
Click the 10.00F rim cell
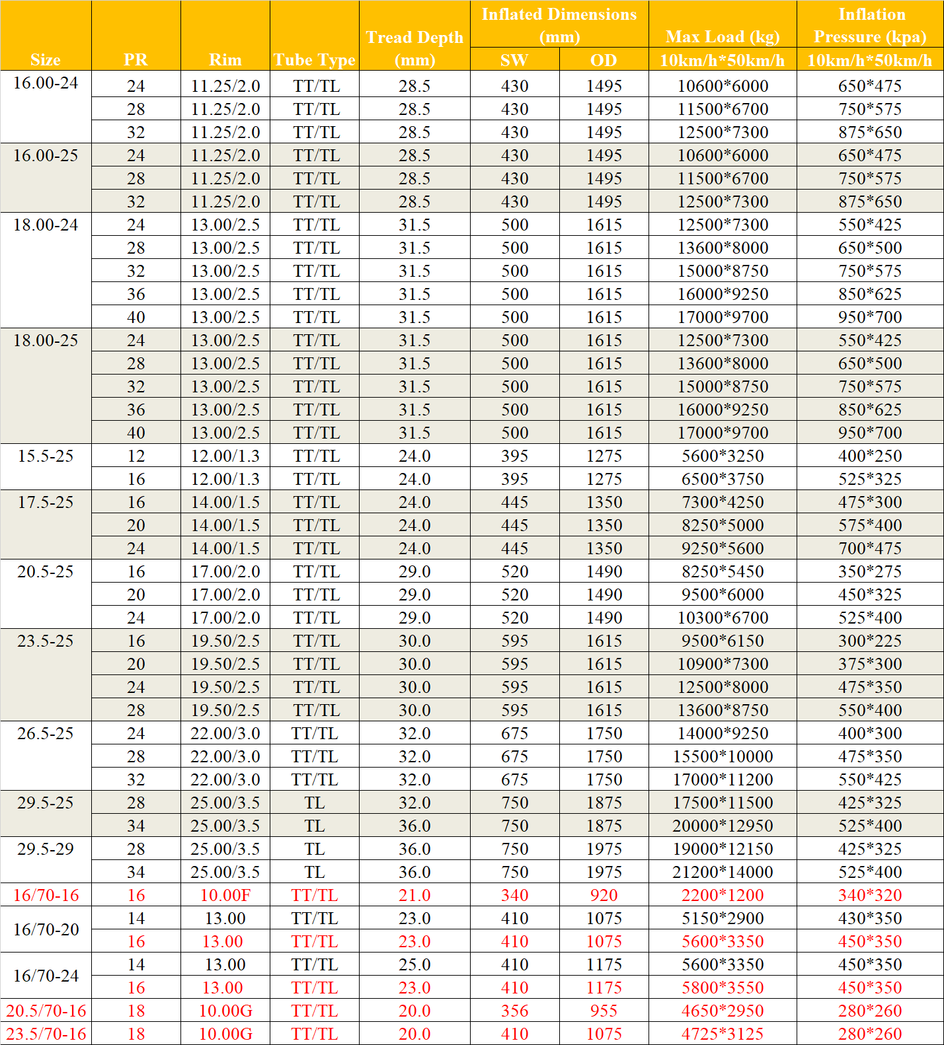[225, 895]
